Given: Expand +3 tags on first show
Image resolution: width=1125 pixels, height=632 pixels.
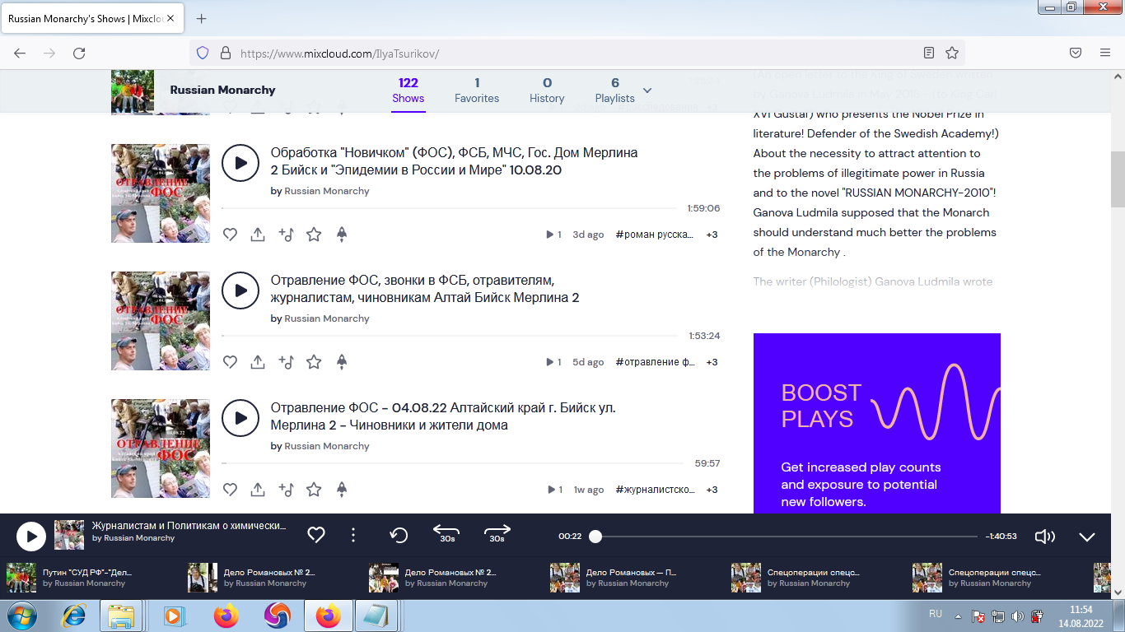Looking at the screenshot, I should (x=712, y=235).
